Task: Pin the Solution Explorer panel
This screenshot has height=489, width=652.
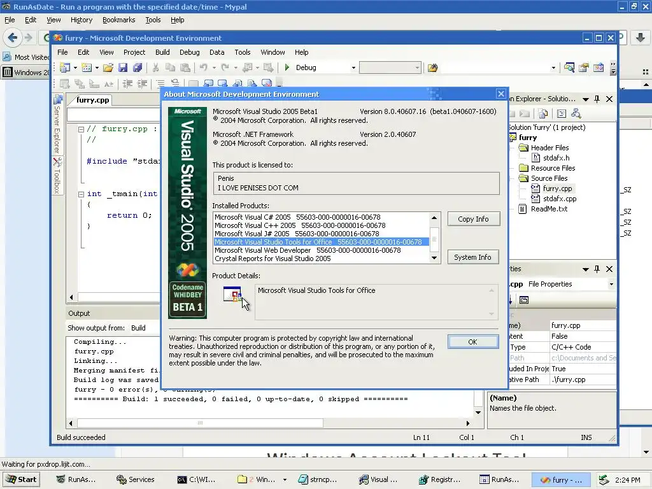Action: [x=597, y=99]
